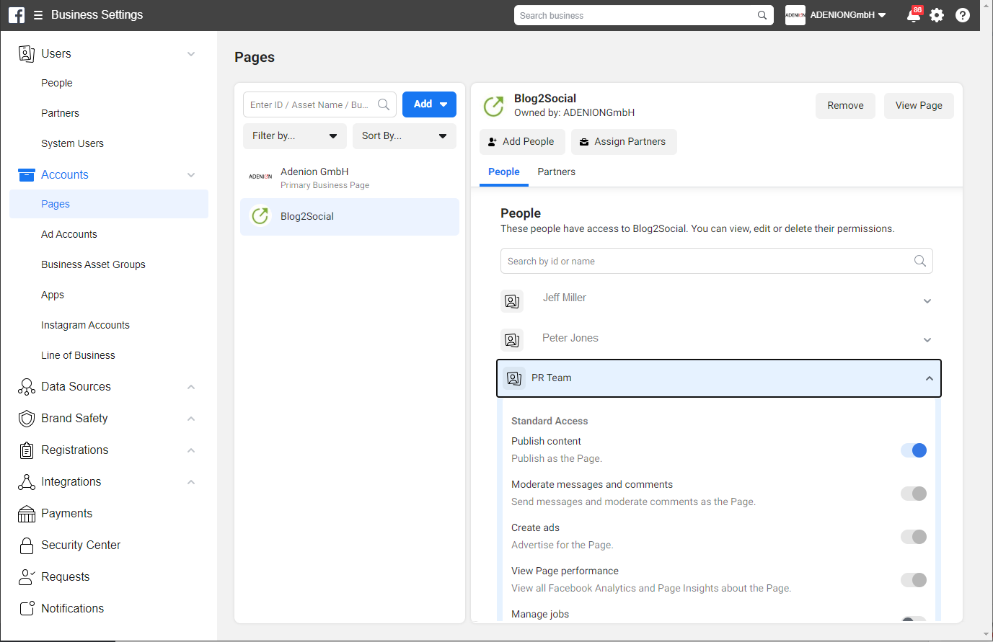Click the View Page button
This screenshot has height=642, width=993.
click(919, 106)
